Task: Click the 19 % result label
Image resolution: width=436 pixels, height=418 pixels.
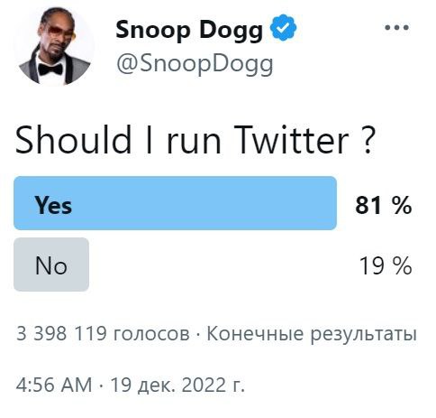Action: point(386,265)
